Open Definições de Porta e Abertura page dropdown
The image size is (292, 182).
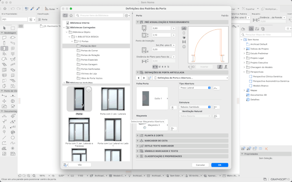190,78
